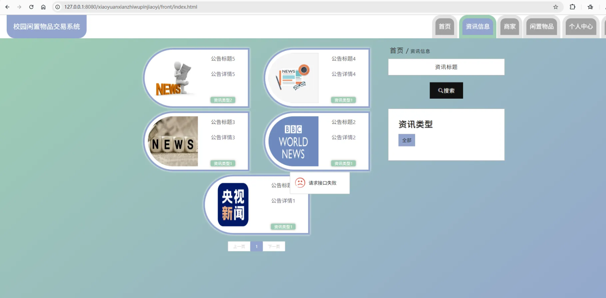Bookmark this page with star icon
606x298 pixels.
[x=555, y=7]
